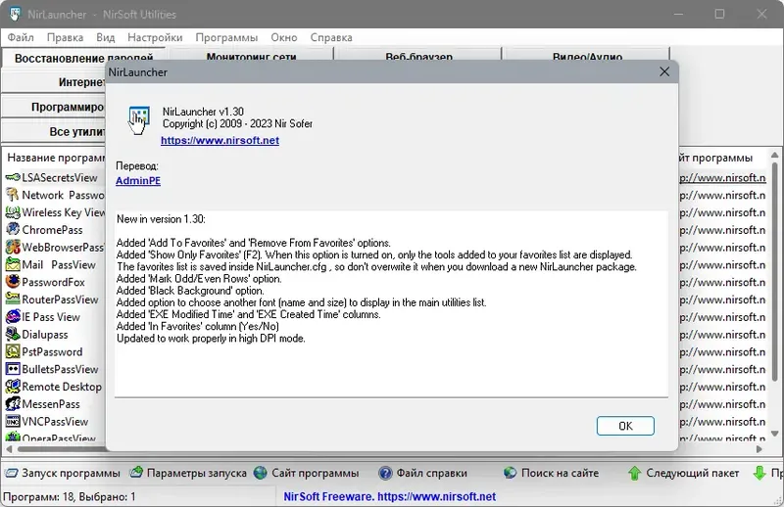Click the horizontal scrollbar right arrow
784x507 pixels.
coord(759,449)
